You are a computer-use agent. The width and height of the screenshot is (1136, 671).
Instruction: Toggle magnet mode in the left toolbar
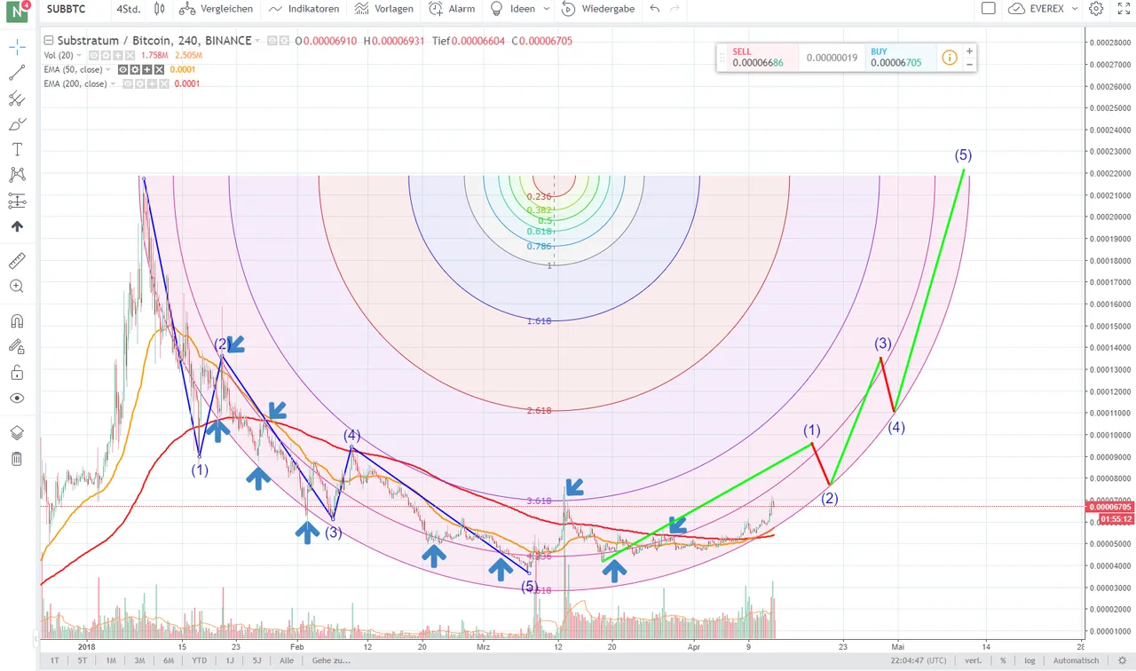pos(17,321)
